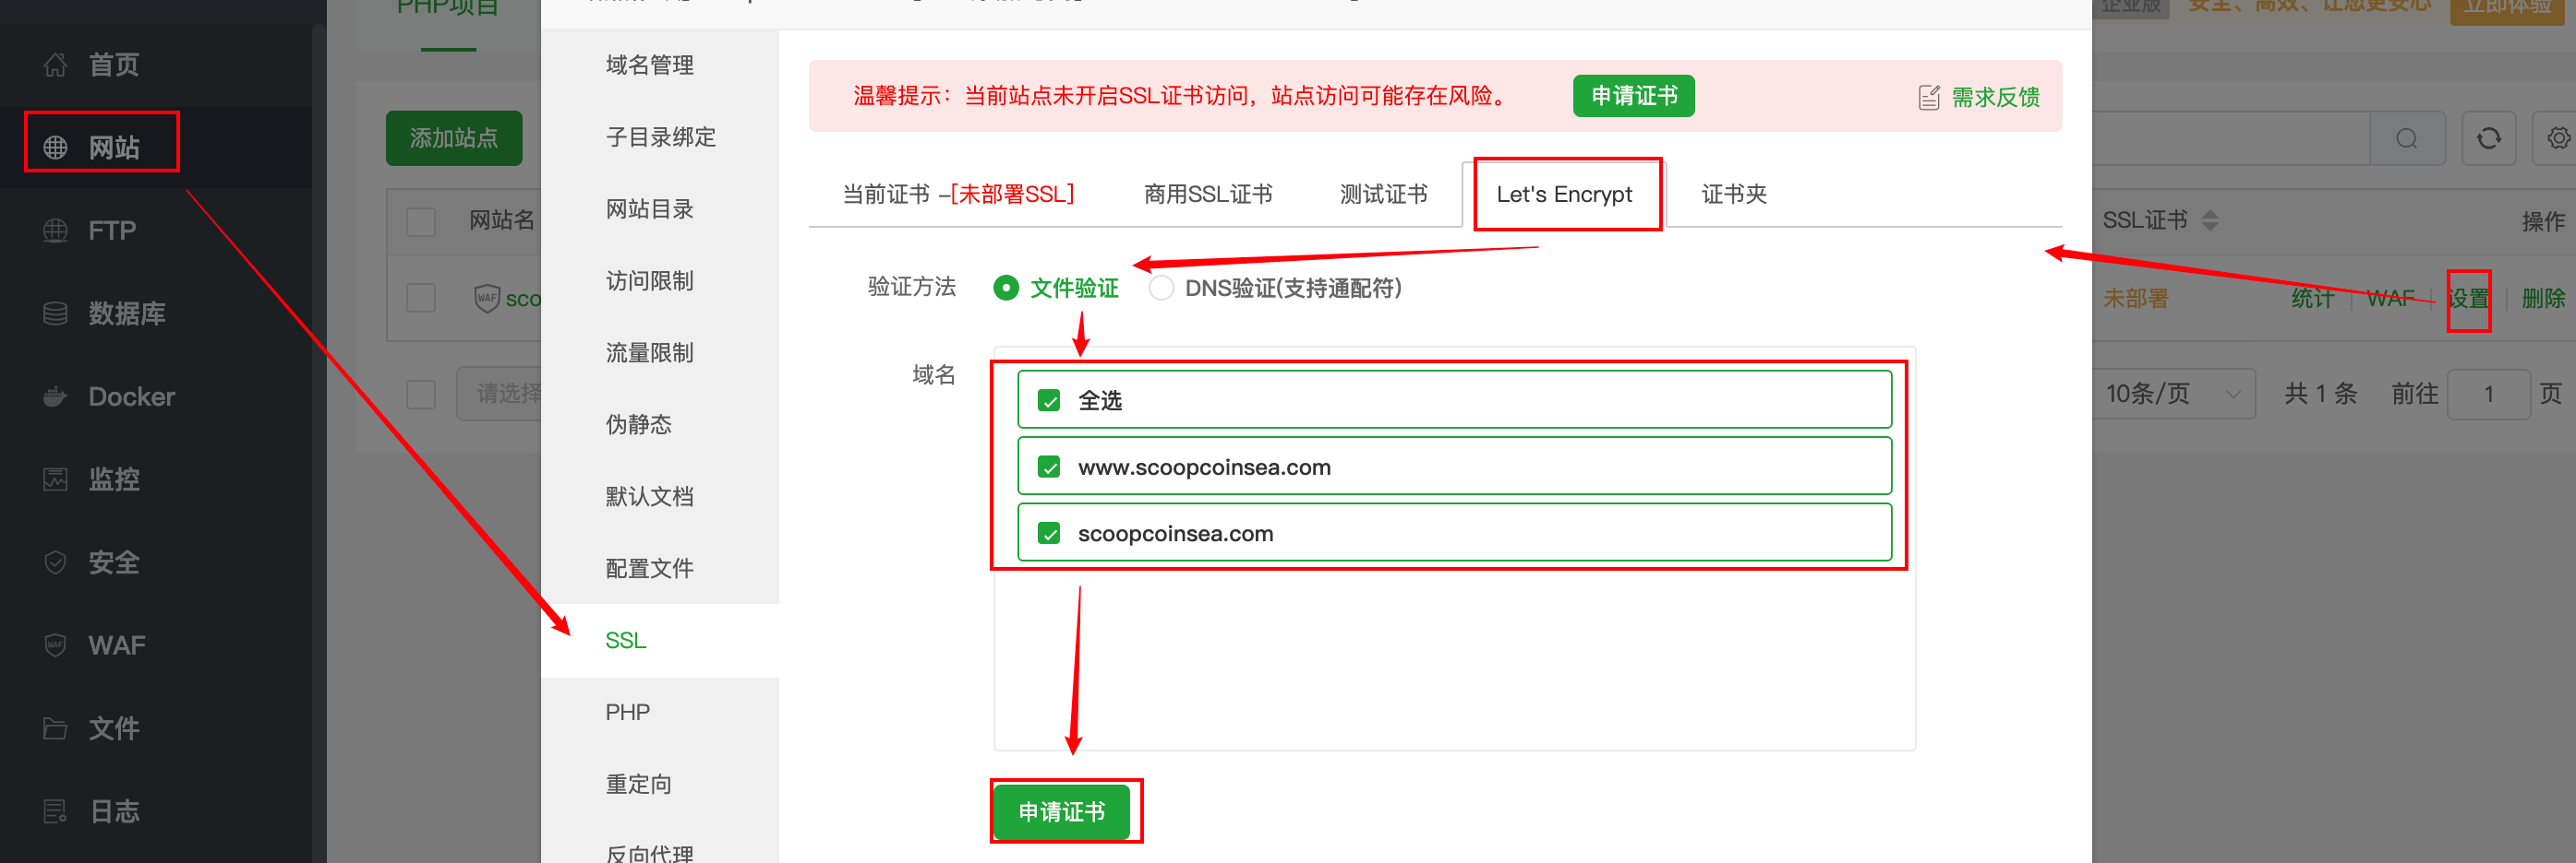Screen dimensions: 2576x863
Task: Click the 需求反馈 edit icon
Action: pos(1929,97)
